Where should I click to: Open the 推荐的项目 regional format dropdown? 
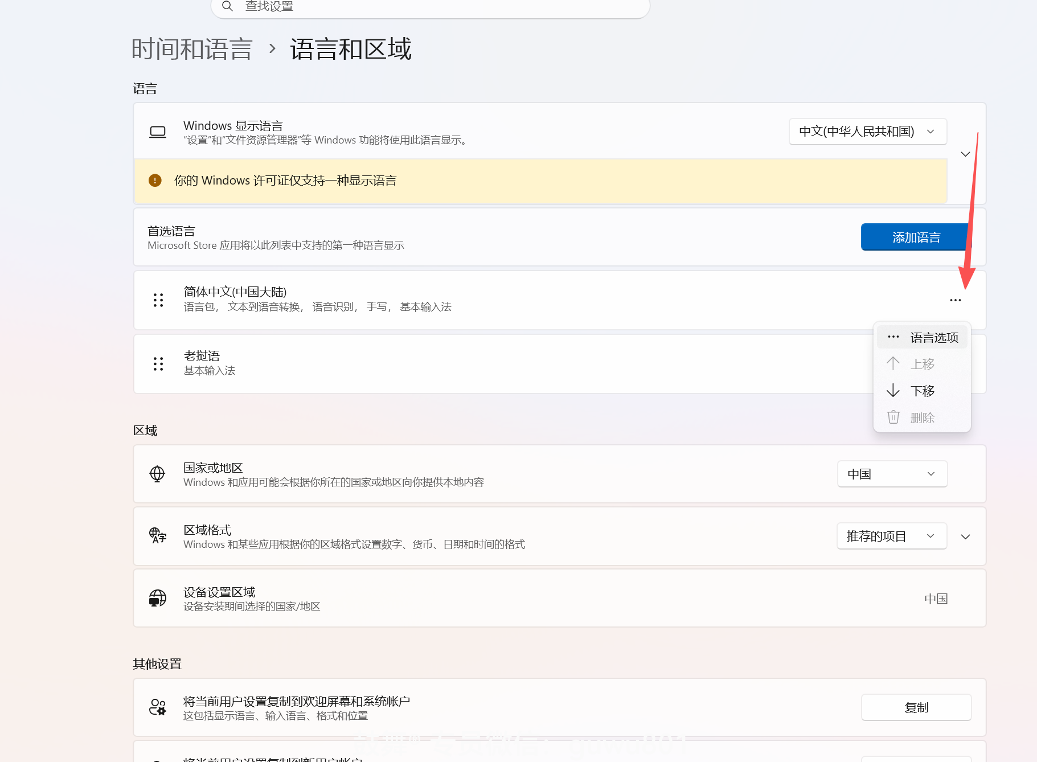click(x=892, y=536)
